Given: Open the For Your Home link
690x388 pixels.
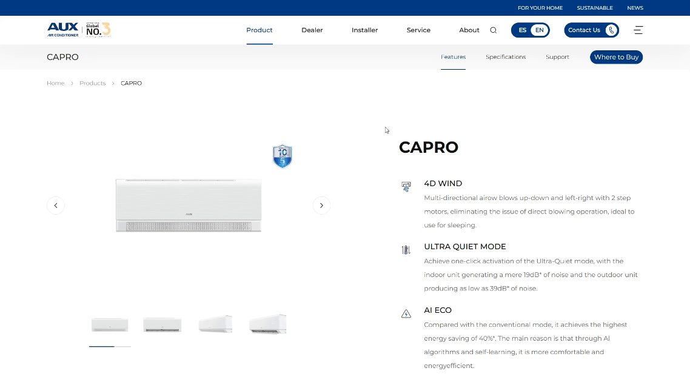Looking at the screenshot, I should (540, 8).
